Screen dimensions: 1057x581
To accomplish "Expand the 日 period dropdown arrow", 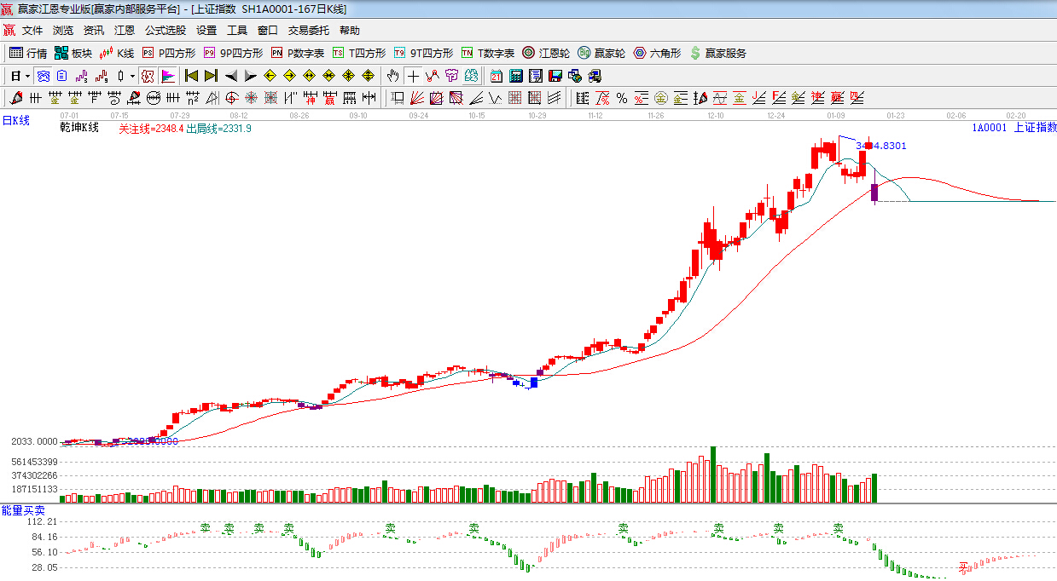I will tap(28, 76).
